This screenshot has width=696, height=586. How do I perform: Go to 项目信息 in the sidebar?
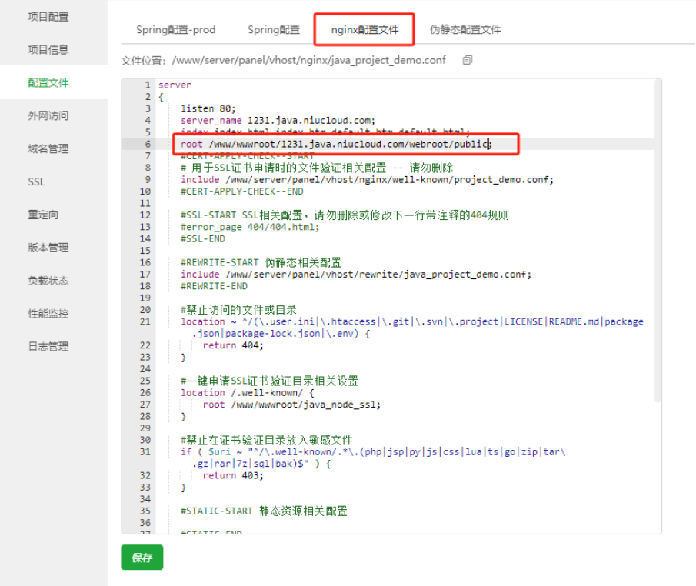(x=48, y=50)
